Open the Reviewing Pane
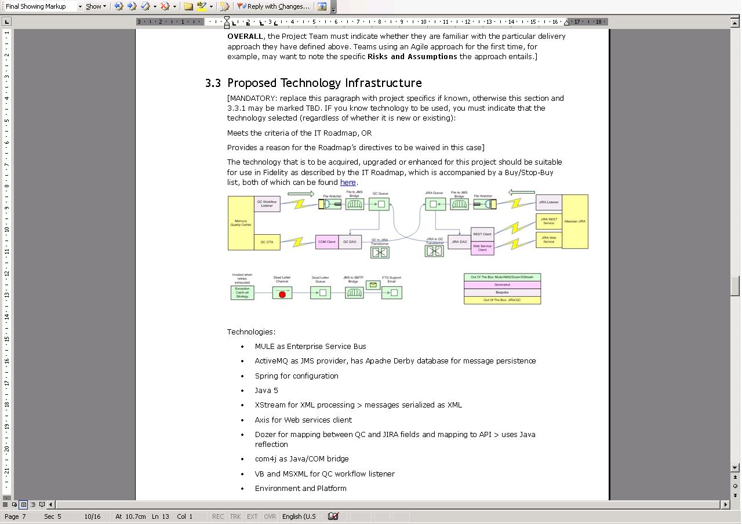This screenshot has width=742, height=524. [322, 6]
